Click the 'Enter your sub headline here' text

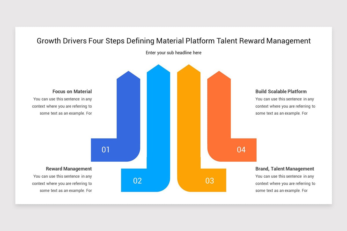click(173, 53)
